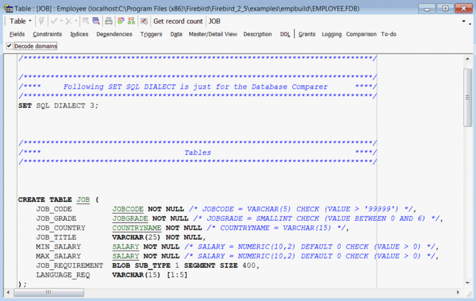Switch to the Fields tab
Screen dimensions: 476x301
point(17,35)
